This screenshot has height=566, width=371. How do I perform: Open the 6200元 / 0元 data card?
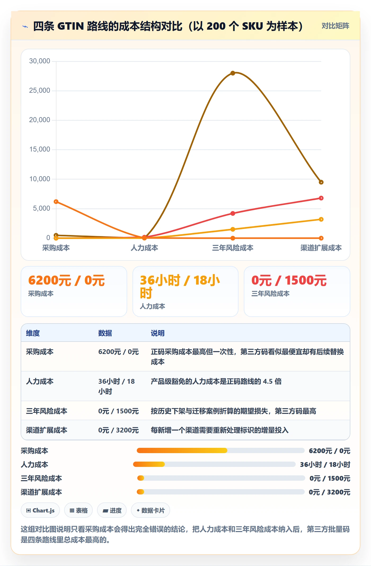coord(74,291)
